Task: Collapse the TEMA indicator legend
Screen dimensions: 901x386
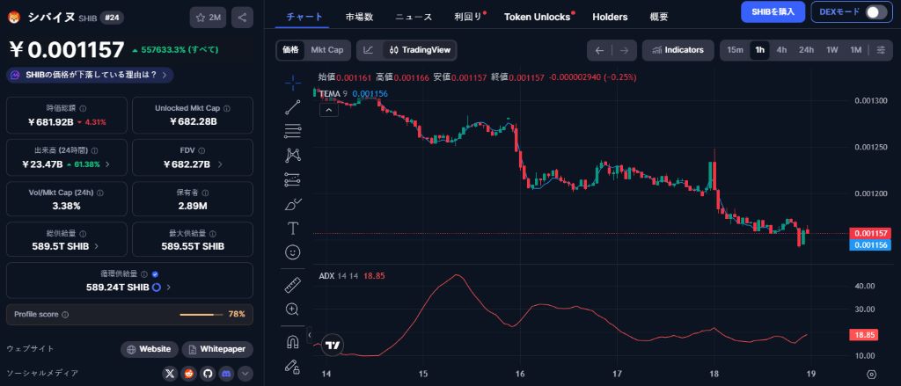Action: pos(326,110)
